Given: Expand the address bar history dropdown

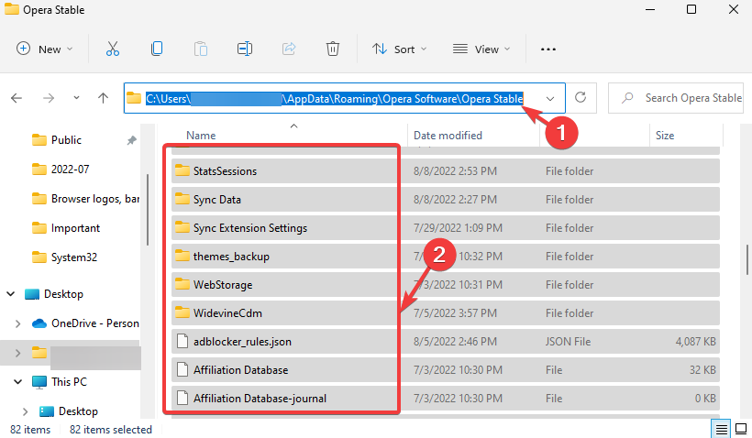Looking at the screenshot, I should pyautogui.click(x=550, y=99).
